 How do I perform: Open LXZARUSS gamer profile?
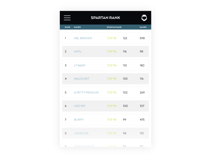[81, 133]
